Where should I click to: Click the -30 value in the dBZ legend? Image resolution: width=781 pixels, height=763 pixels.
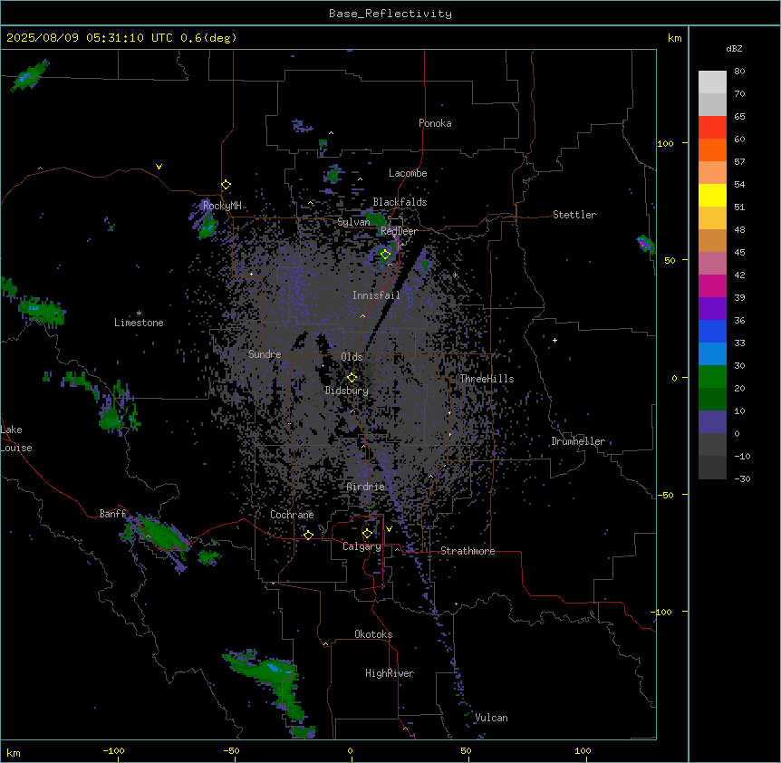742,479
